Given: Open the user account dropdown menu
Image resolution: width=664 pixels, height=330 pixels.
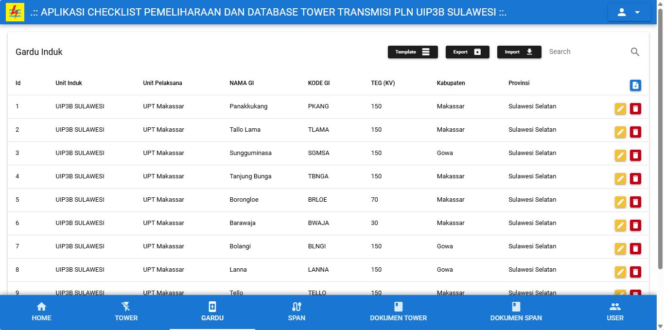Looking at the screenshot, I should click(x=629, y=13).
